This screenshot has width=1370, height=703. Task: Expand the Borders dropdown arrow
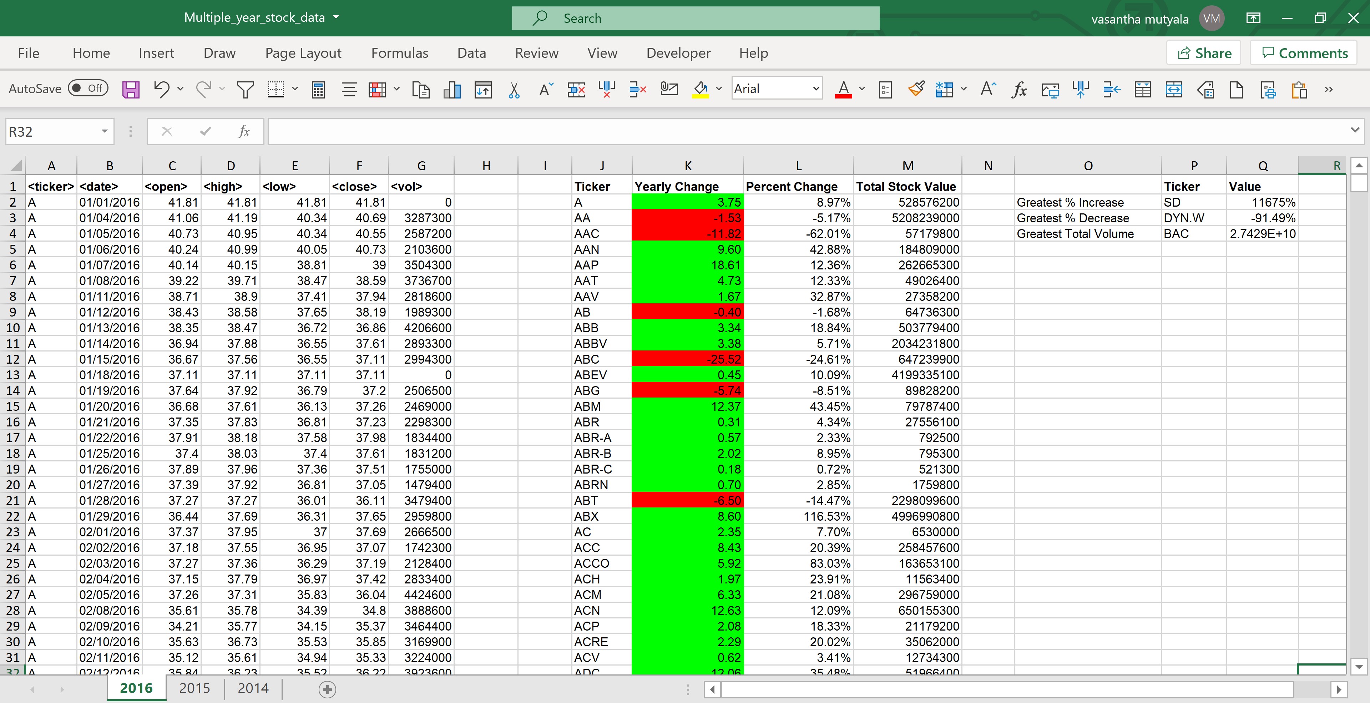pyautogui.click(x=295, y=89)
